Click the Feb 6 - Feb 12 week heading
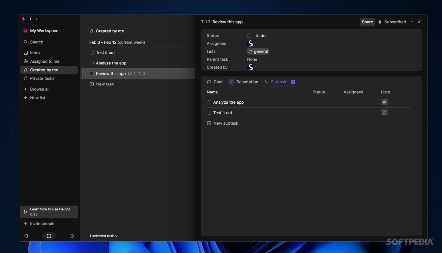442x253 pixels. 117,42
